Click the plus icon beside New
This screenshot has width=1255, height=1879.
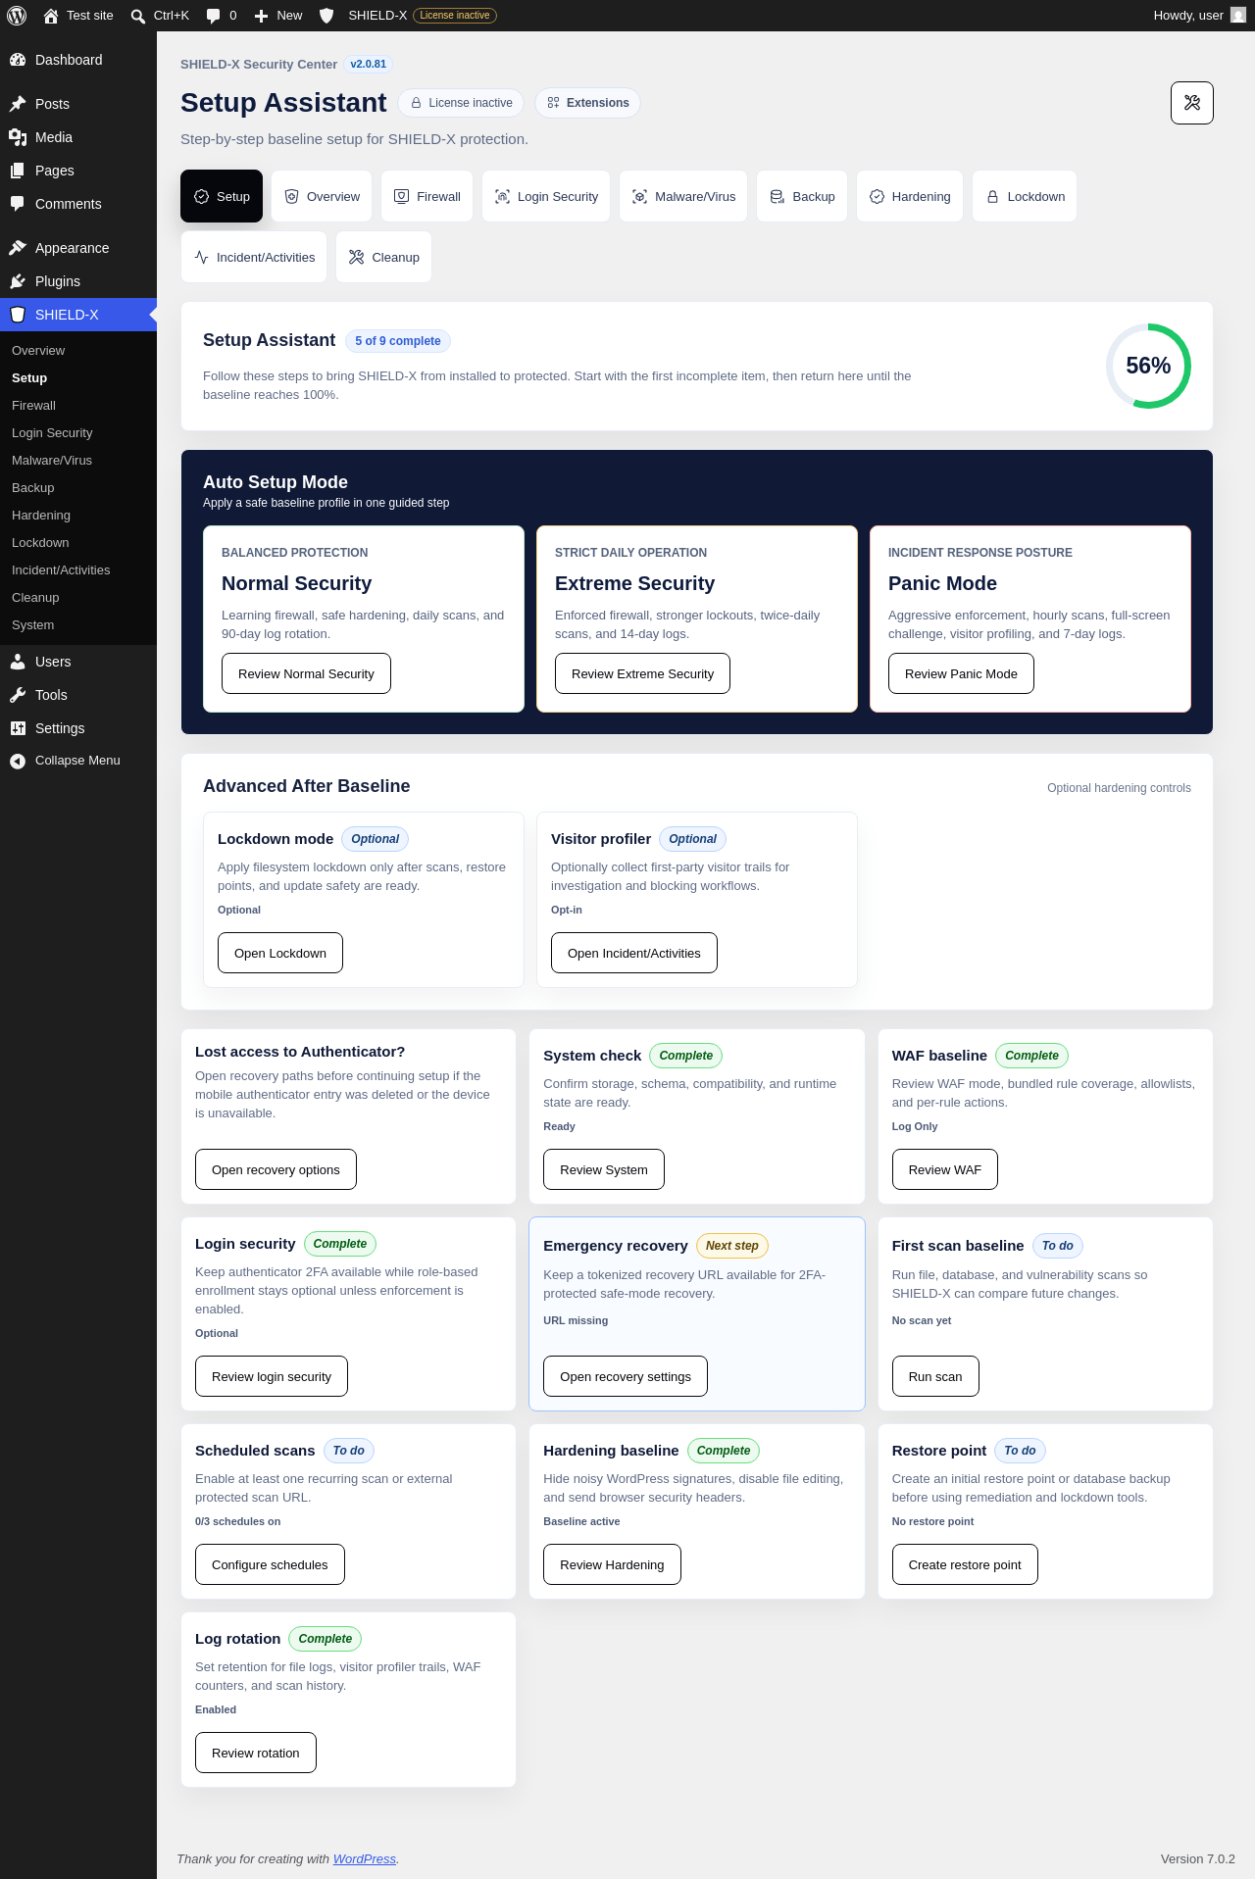pyautogui.click(x=261, y=16)
